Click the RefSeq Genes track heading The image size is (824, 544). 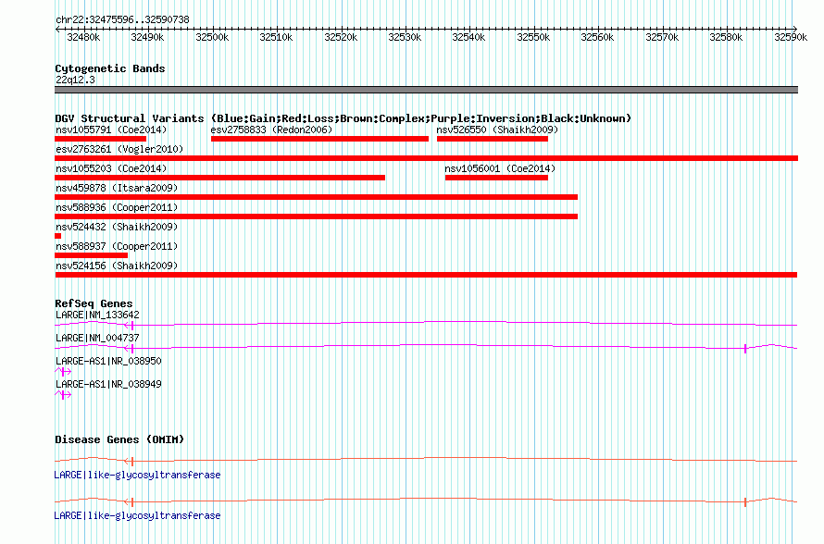94,303
